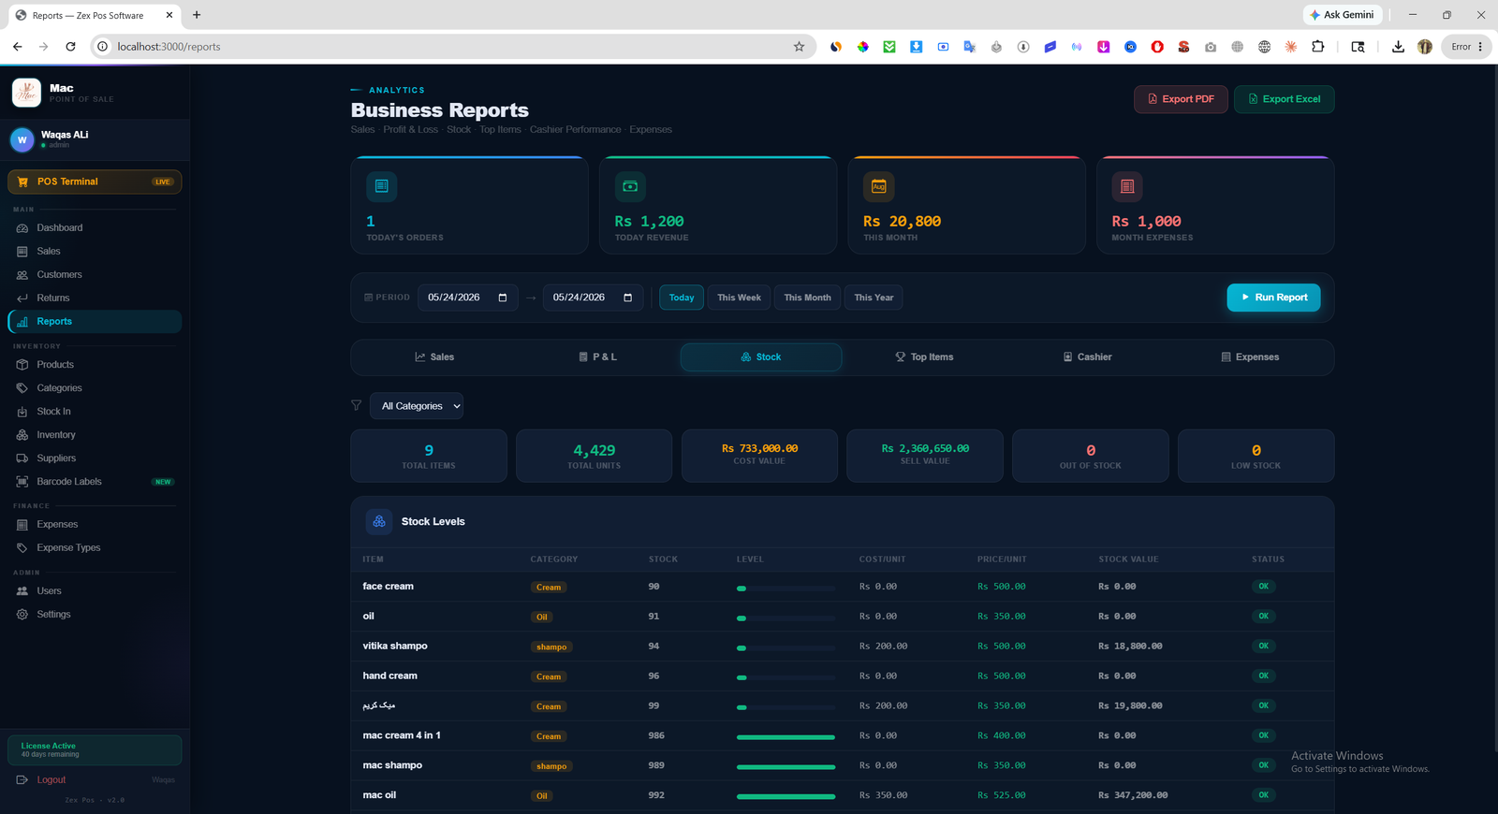Reload the browser page
This screenshot has height=814, width=1498.
(x=70, y=46)
